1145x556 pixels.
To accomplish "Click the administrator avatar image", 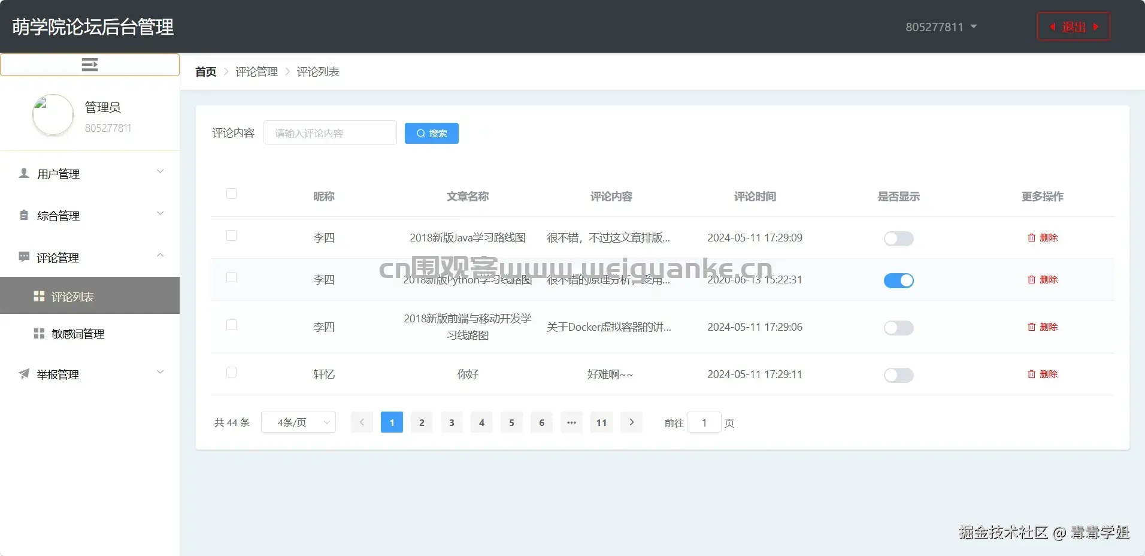I will [x=53, y=114].
